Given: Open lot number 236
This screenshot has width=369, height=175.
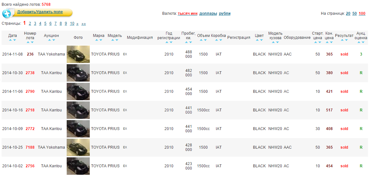Looking at the screenshot, I should [30, 54].
